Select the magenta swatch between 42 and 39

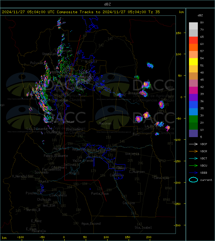[193, 90]
